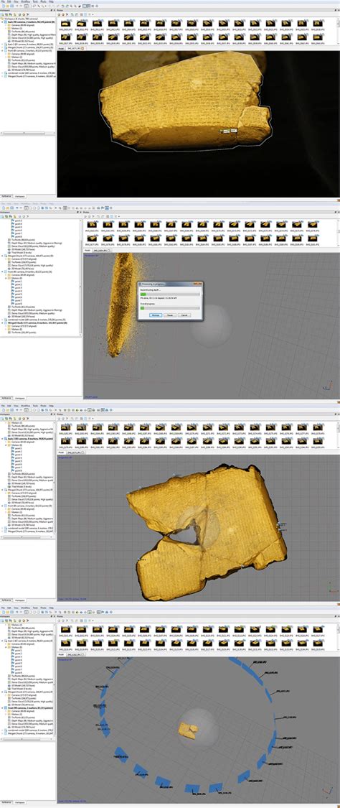Open Help menu in the camera ring window
Viewport: 340px width, 808px height.
pos(52,608)
